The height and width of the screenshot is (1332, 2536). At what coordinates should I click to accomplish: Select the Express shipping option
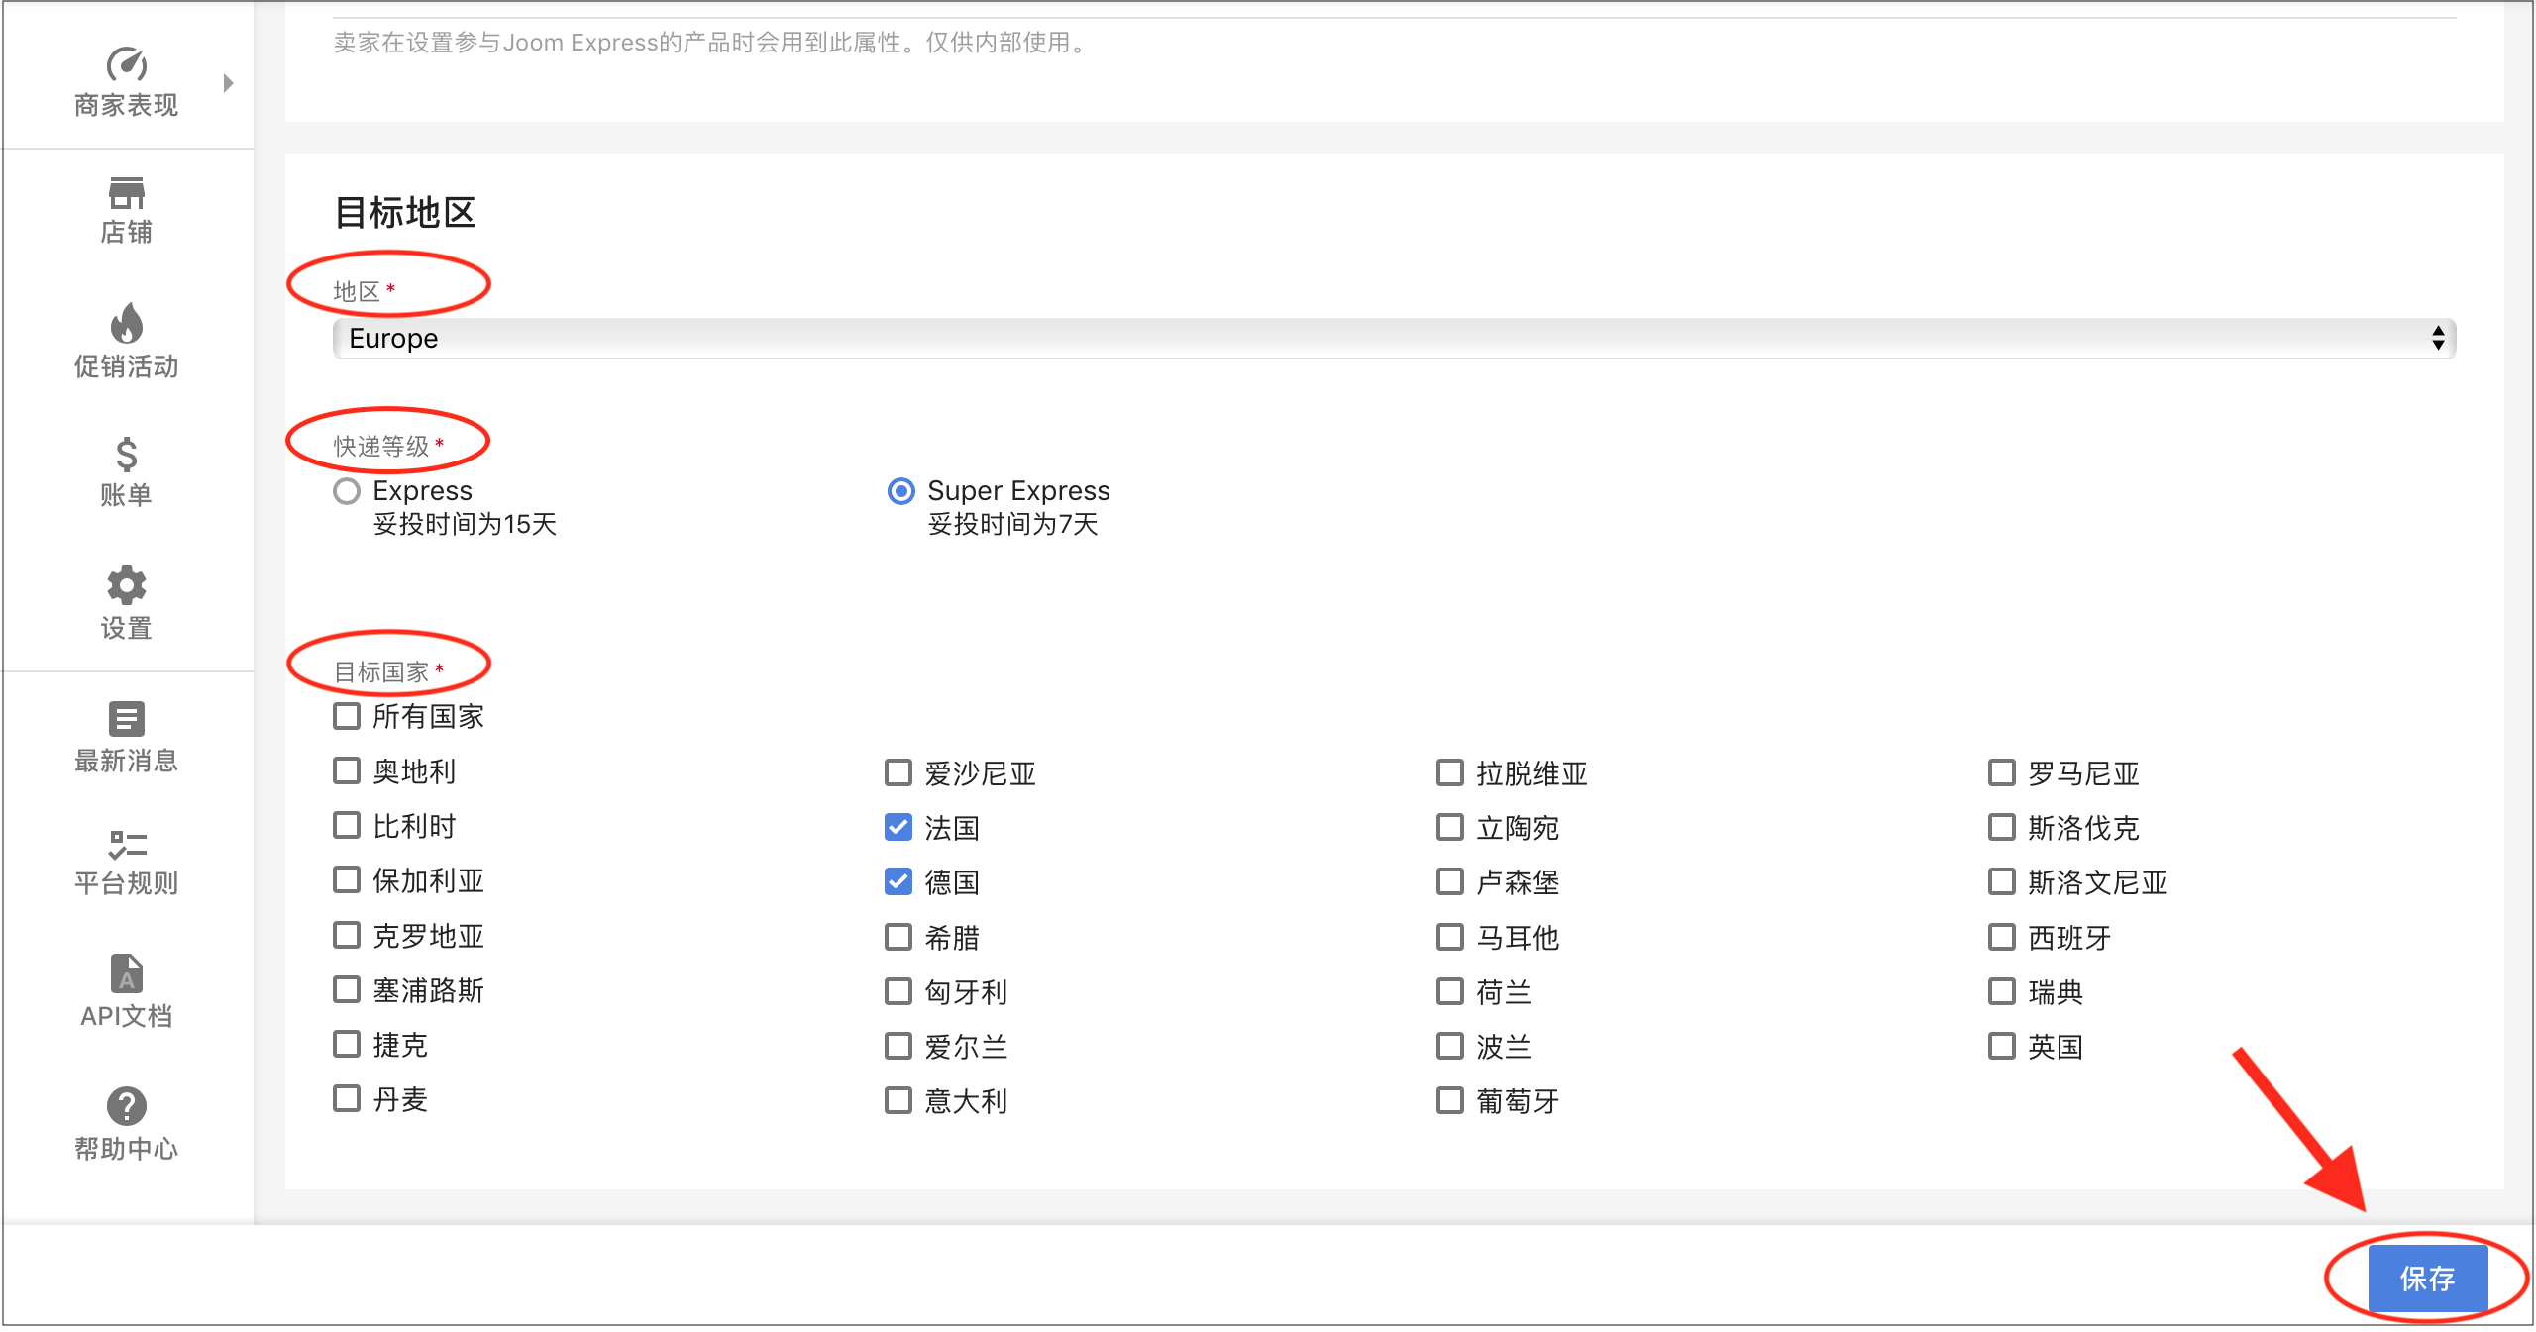pos(346,491)
